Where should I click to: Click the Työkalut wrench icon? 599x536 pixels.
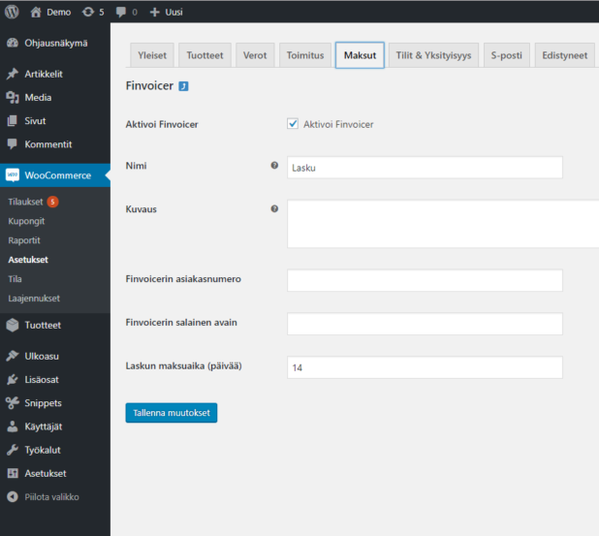[13, 450]
